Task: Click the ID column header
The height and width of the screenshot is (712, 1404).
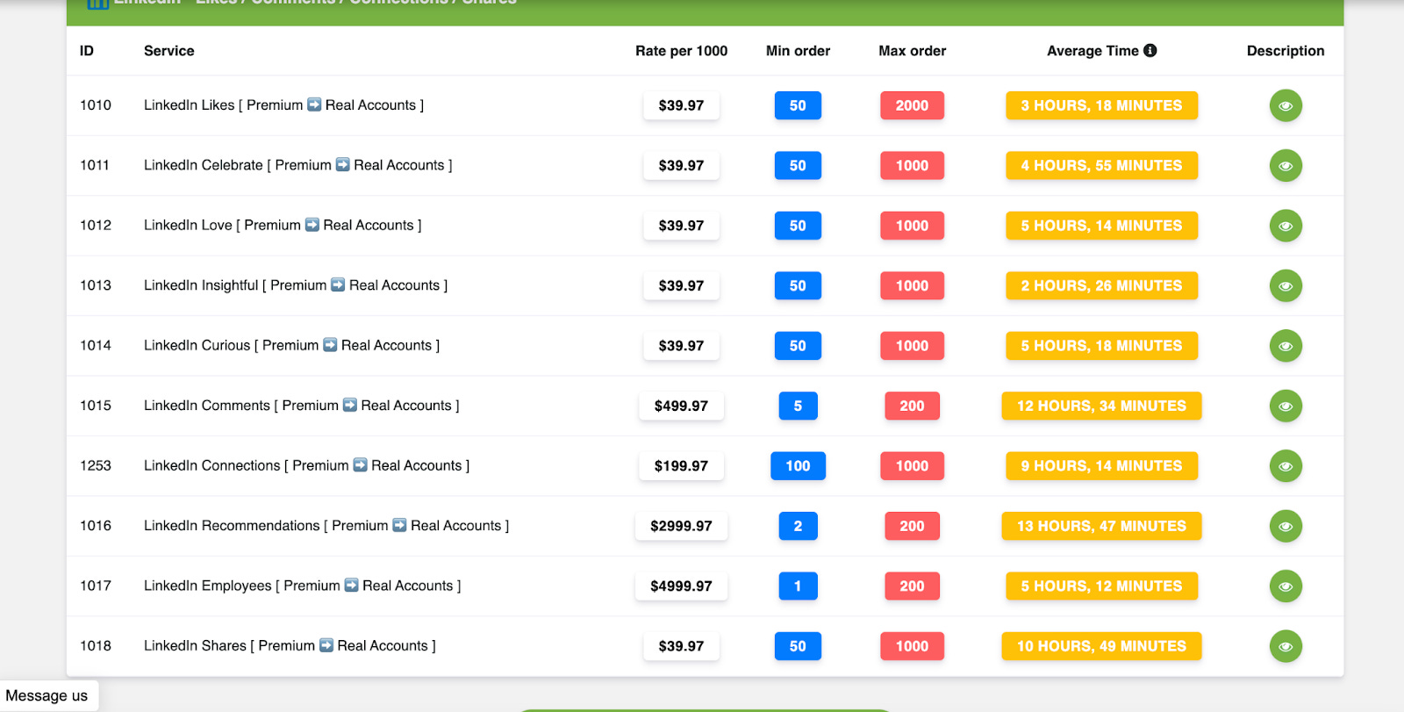Action: [x=87, y=51]
